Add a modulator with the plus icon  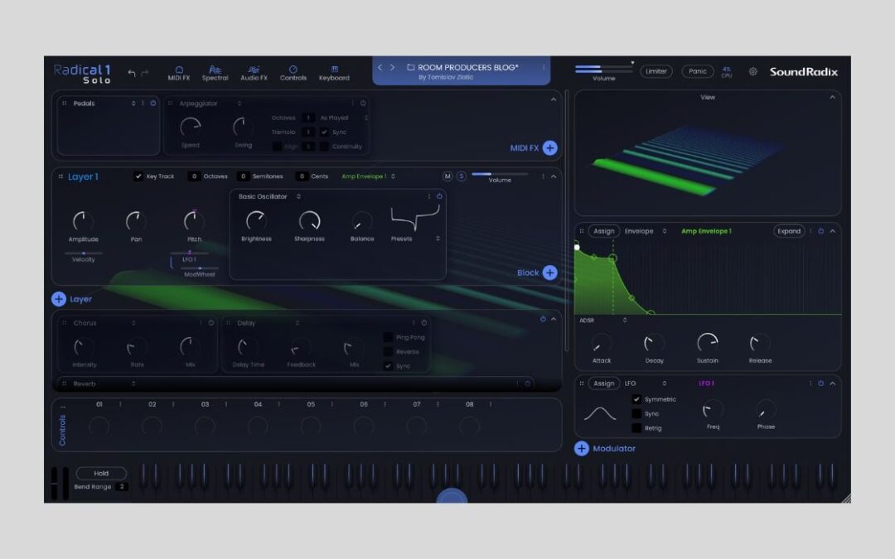tap(581, 448)
